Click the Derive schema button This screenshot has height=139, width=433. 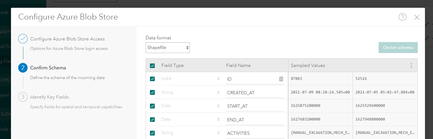pyautogui.click(x=398, y=47)
